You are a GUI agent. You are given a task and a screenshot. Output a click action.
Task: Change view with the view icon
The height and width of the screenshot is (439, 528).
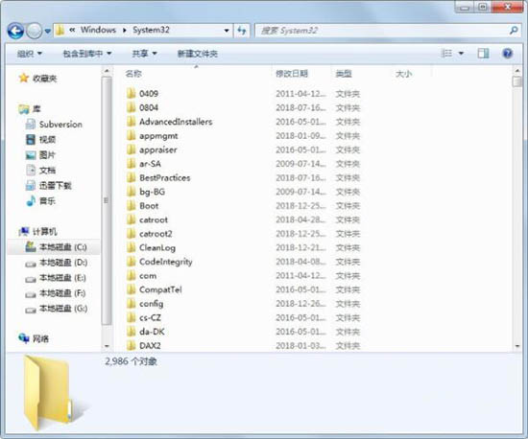pyautogui.click(x=446, y=53)
